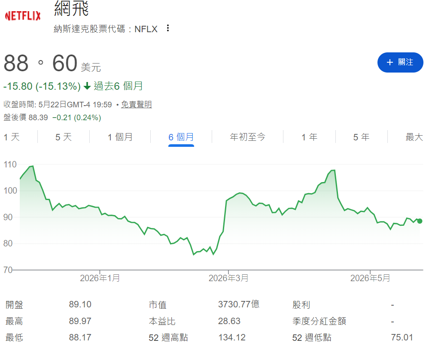426x343 pixels.
Task: Click the 季度分紅金額 label
Action: tap(319, 321)
